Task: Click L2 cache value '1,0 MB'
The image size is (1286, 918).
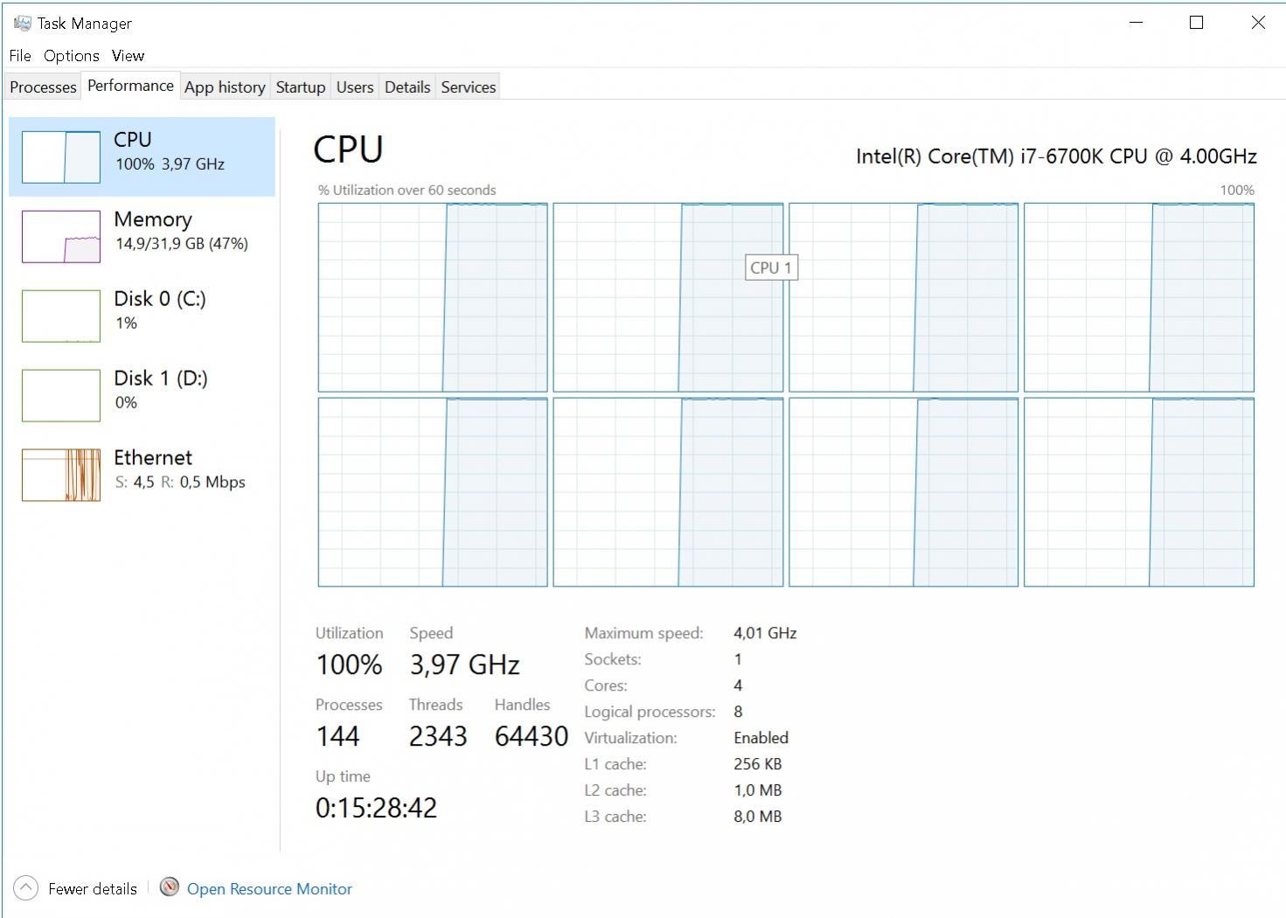Action: pyautogui.click(x=757, y=790)
